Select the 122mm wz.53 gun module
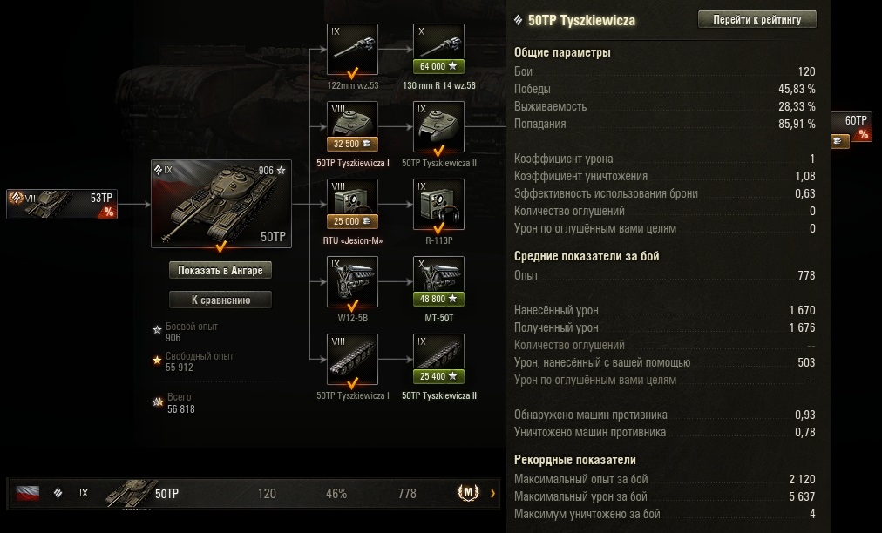882x533 pixels. click(352, 50)
